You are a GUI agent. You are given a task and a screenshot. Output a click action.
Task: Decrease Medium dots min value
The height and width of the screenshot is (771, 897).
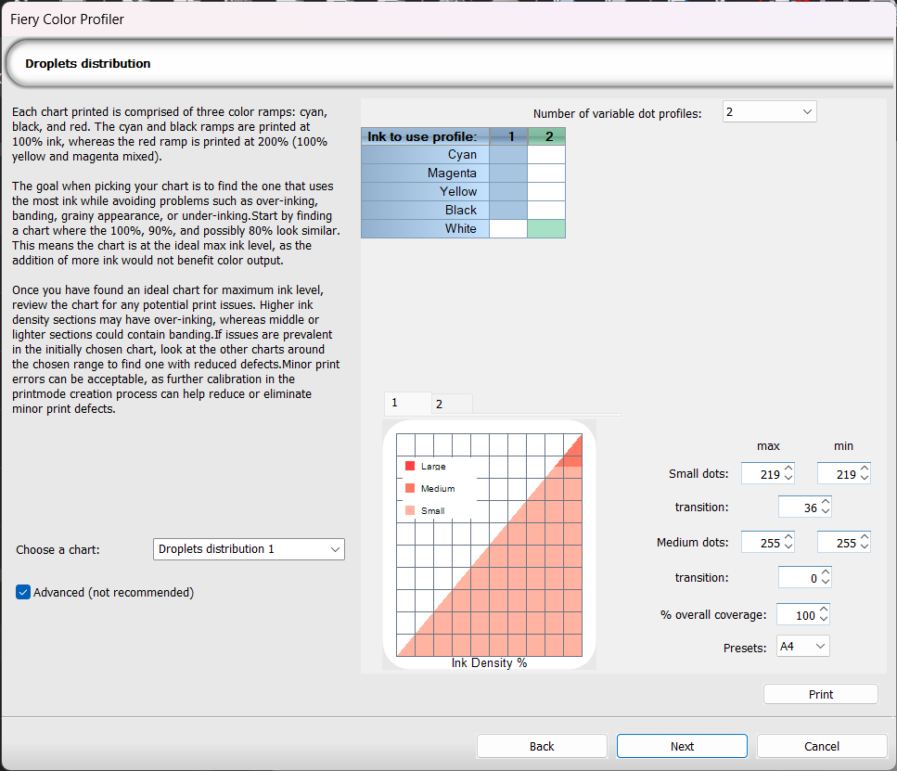tap(865, 546)
